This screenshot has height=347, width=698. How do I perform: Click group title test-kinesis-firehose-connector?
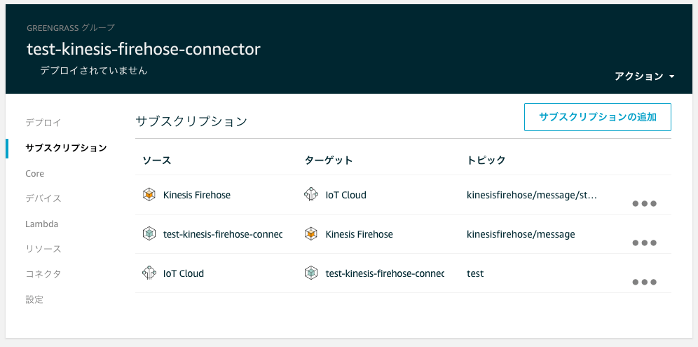coord(144,49)
